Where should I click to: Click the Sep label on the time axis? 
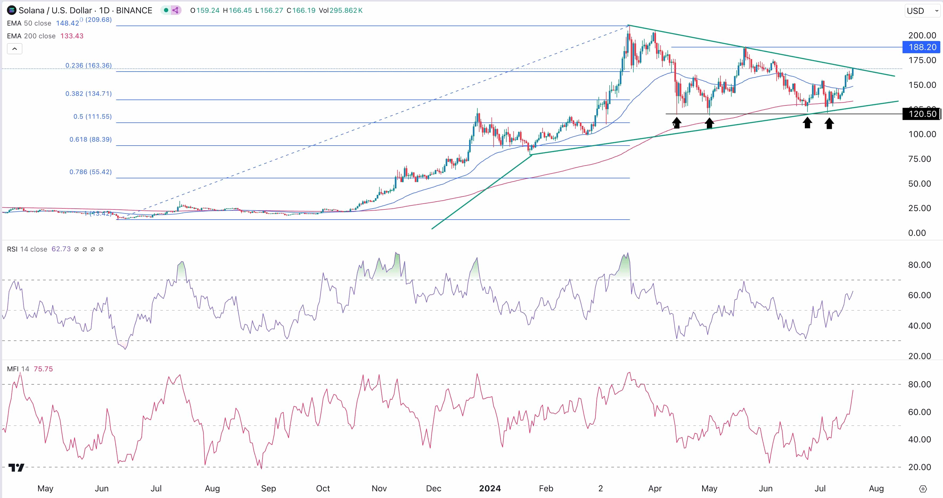point(268,488)
